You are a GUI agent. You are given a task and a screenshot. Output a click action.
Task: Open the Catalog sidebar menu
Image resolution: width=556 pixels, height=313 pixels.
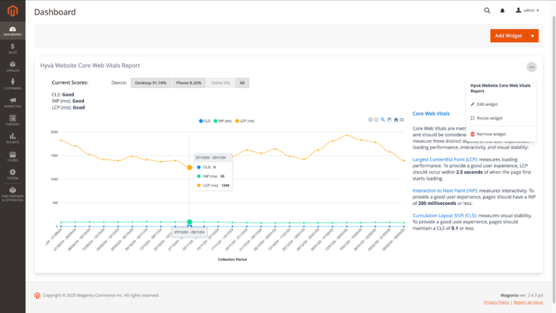[12, 67]
